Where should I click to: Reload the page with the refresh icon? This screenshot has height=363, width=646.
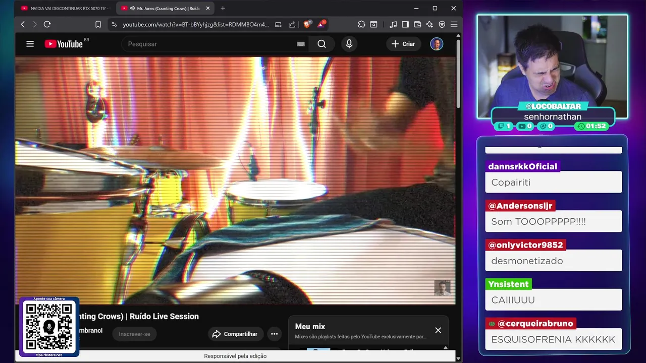coord(47,24)
